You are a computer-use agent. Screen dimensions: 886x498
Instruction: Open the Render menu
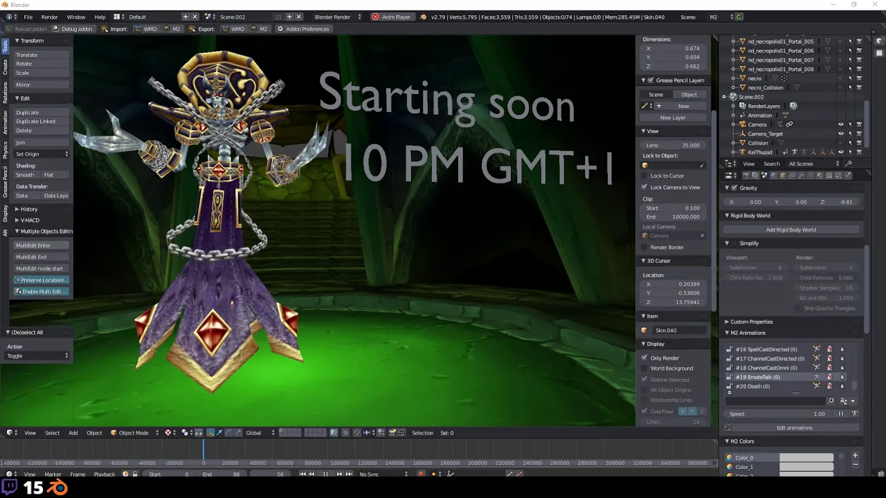tap(50, 17)
